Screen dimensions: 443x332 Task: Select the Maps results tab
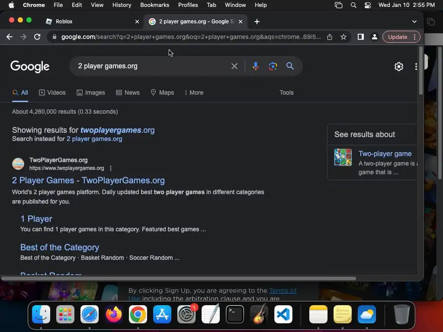[163, 93]
